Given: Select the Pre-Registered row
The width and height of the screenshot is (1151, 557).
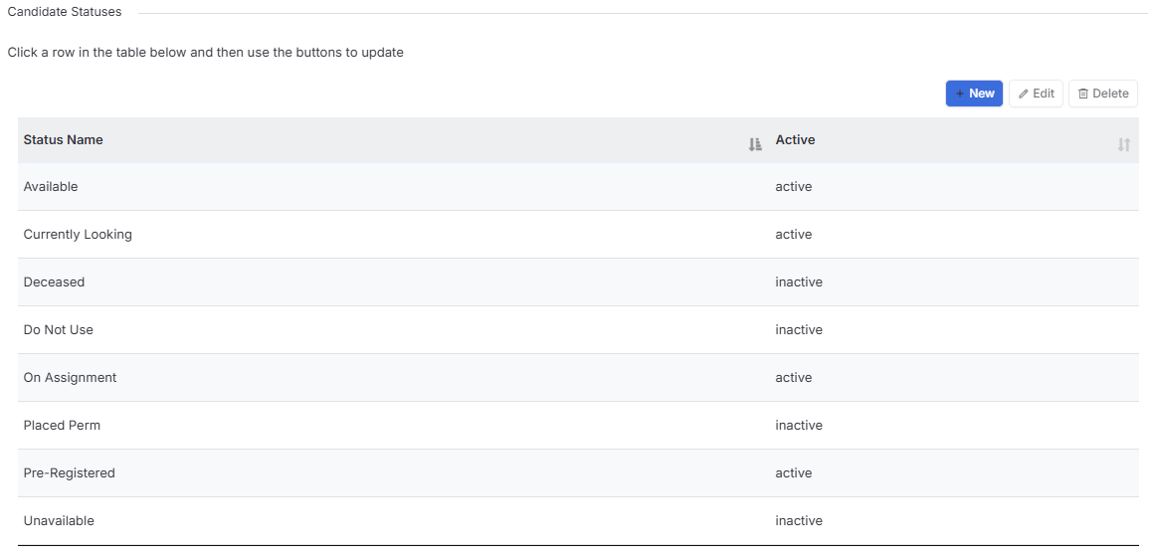Looking at the screenshot, I should coord(578,473).
